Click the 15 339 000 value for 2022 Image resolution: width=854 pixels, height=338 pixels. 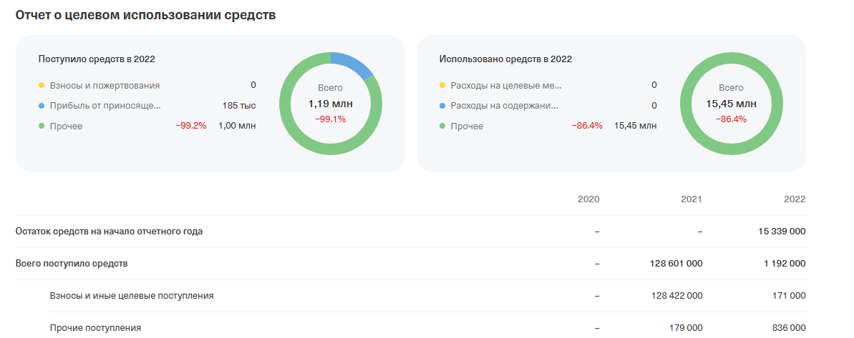(x=782, y=232)
